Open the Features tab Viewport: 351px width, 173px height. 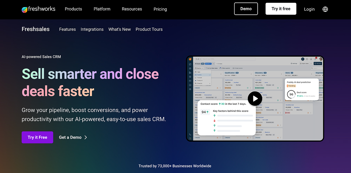tap(67, 29)
